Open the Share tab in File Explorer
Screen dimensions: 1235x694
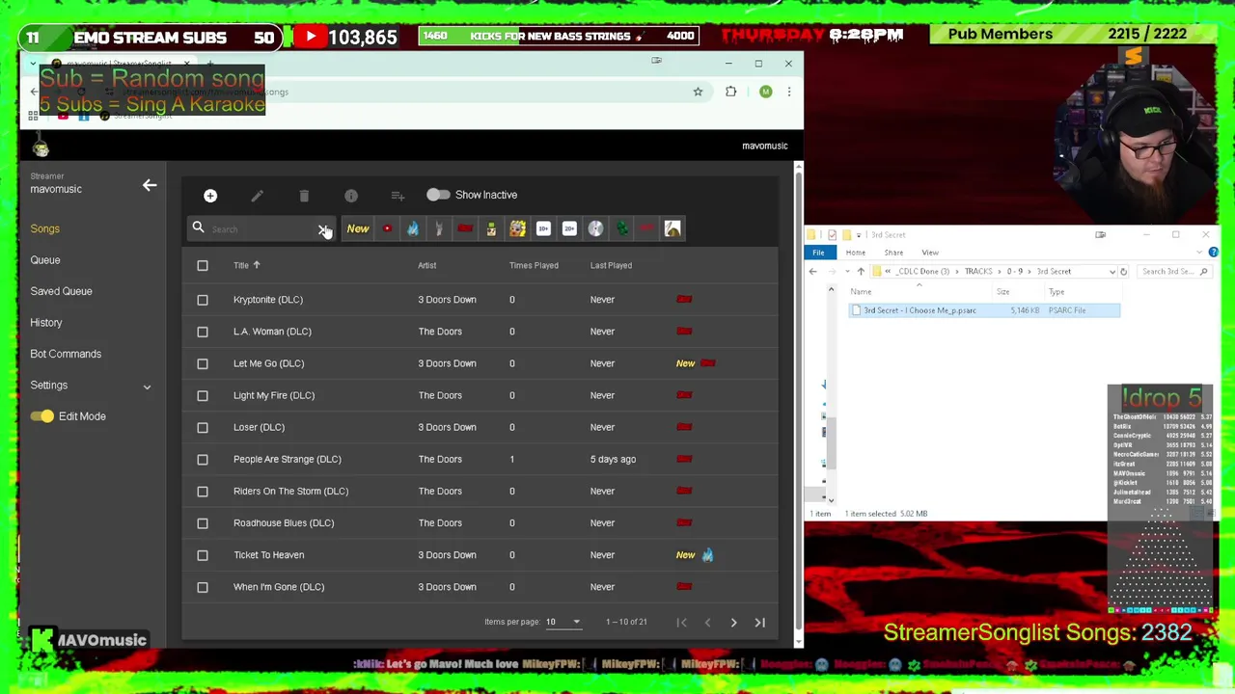click(893, 253)
